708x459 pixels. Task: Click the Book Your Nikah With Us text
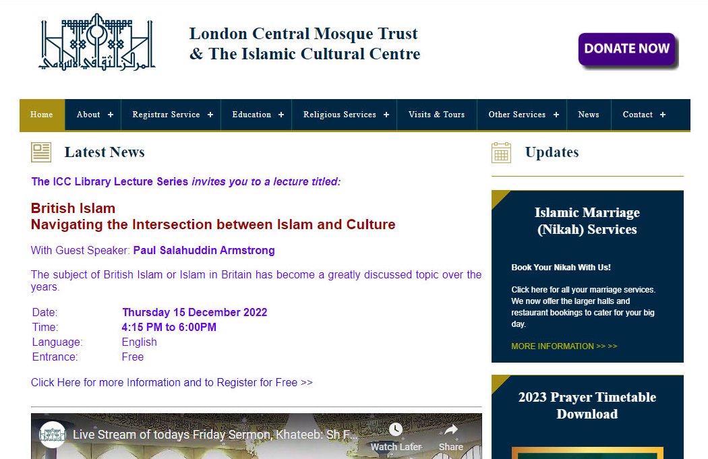pyautogui.click(x=561, y=267)
